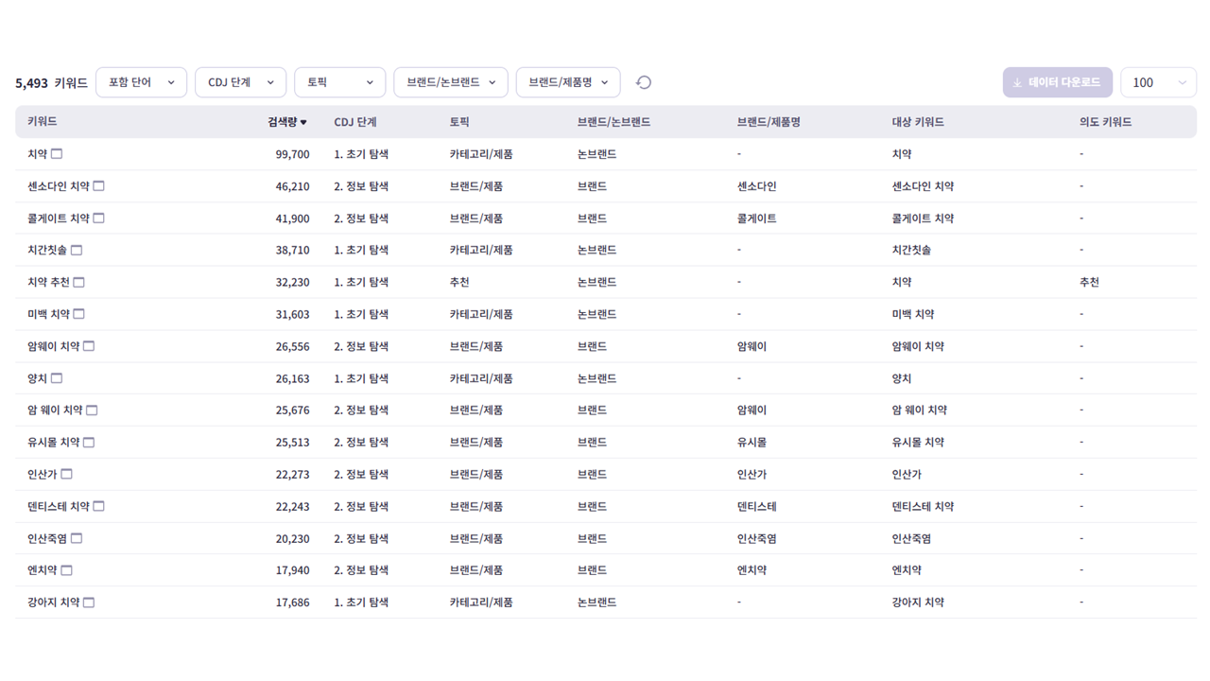Screen dimensions: 1210x681
Task: Open the window icon next to 인산가
Action: [66, 474]
